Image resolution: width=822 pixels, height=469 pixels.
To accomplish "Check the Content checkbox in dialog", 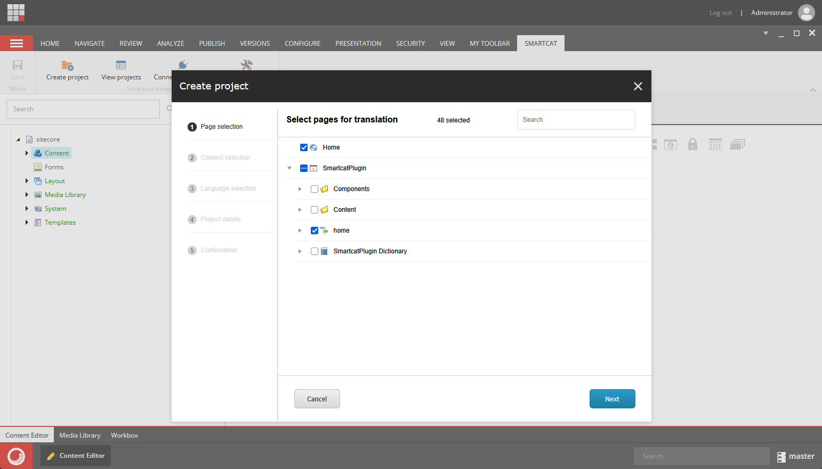I will click(x=315, y=210).
